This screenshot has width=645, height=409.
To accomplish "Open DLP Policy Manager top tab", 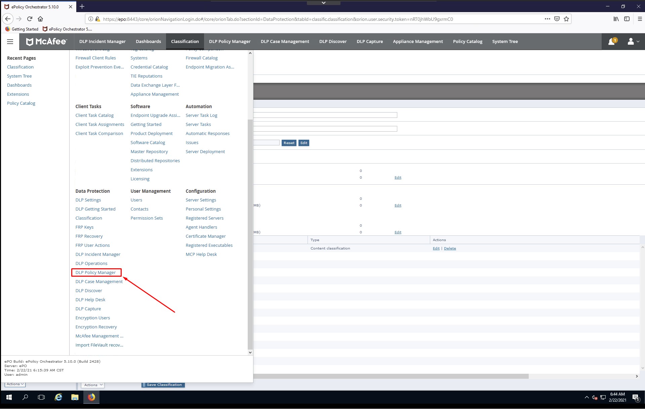I will (230, 42).
